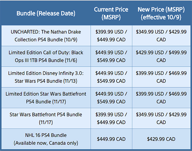Image resolution: width=192 pixels, height=151 pixels.
Task: Click the New Price (MSRP) effective 10/9 header
Action: pos(161,13)
